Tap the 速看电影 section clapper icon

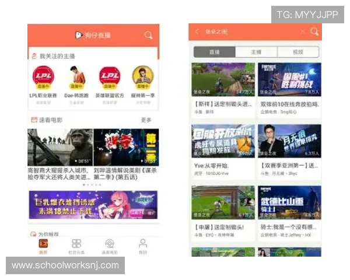[x=34, y=120]
